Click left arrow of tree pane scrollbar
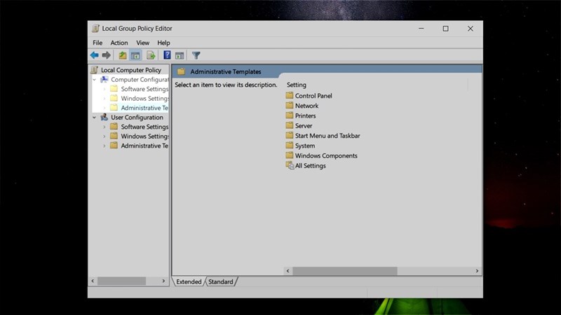Viewport: 561px width, 315px height. [x=93, y=281]
